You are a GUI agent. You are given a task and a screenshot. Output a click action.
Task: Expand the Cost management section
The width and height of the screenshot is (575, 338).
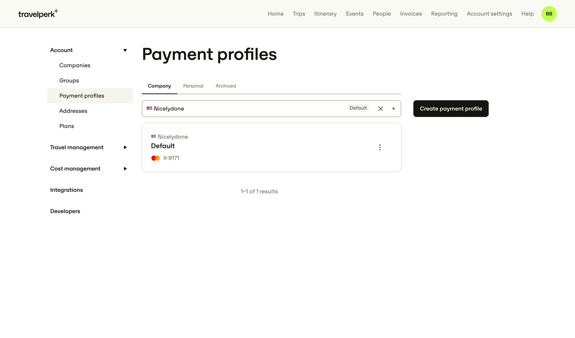pos(125,168)
